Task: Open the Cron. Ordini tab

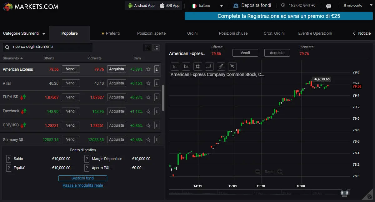Action: point(274,33)
